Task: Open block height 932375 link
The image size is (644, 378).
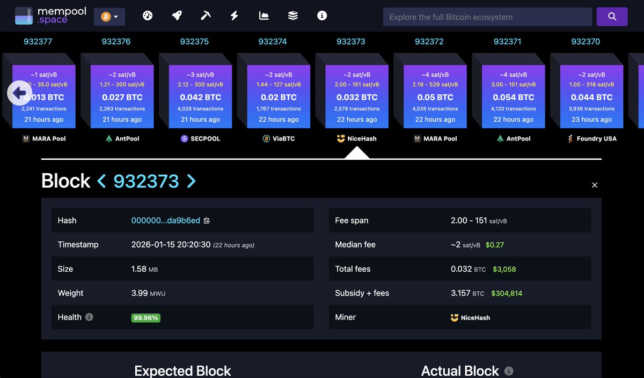Action: [x=194, y=41]
